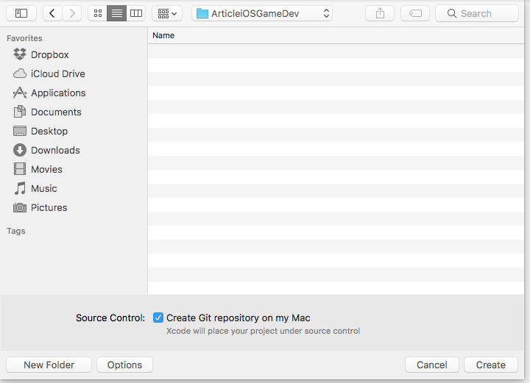This screenshot has height=383, width=530.
Task: Open the ArticleiOSGameDev folder path popup
Action: coord(262,13)
